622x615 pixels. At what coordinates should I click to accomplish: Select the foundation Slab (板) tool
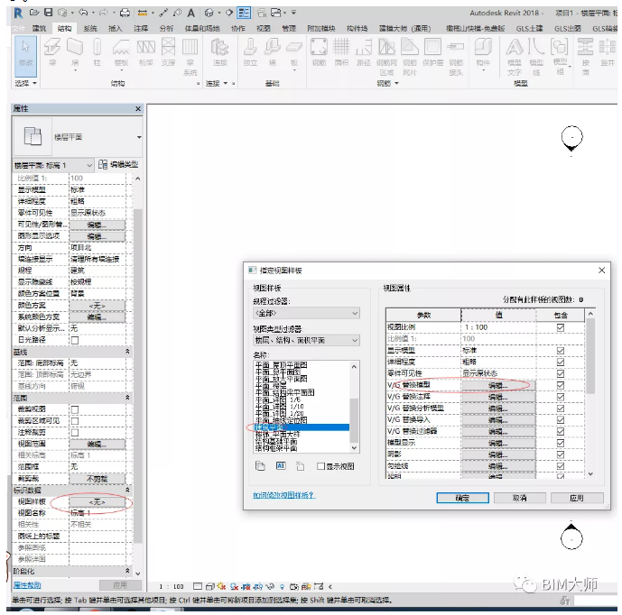pyautogui.click(x=294, y=53)
